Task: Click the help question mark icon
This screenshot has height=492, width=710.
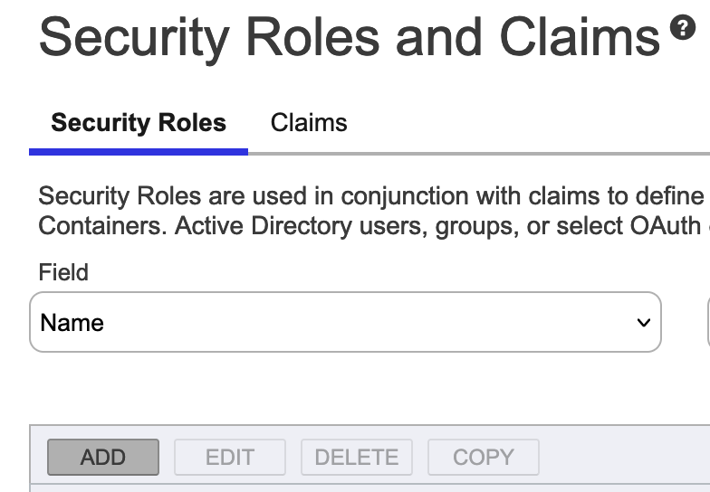Action: tap(682, 28)
